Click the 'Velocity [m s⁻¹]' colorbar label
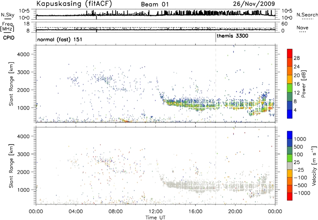Screen dimensions: 318x220 [x=314, y=166]
